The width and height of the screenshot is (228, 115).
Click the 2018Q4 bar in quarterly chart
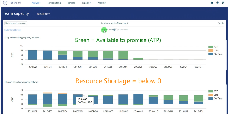[63, 55]
